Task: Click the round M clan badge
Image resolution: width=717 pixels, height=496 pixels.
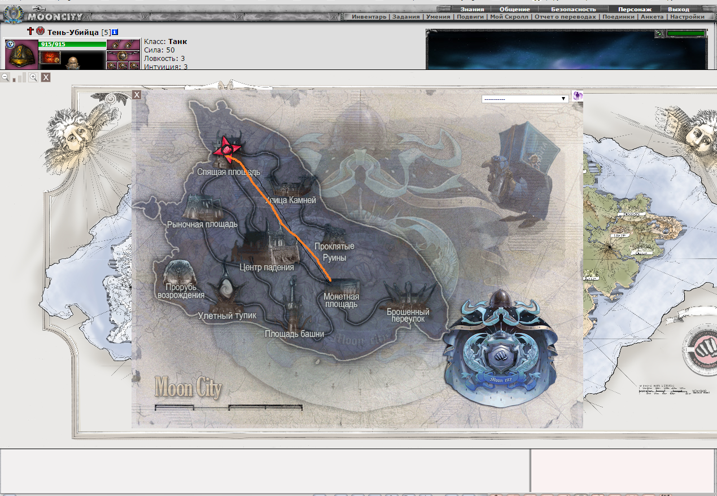Action: pyautogui.click(x=40, y=31)
